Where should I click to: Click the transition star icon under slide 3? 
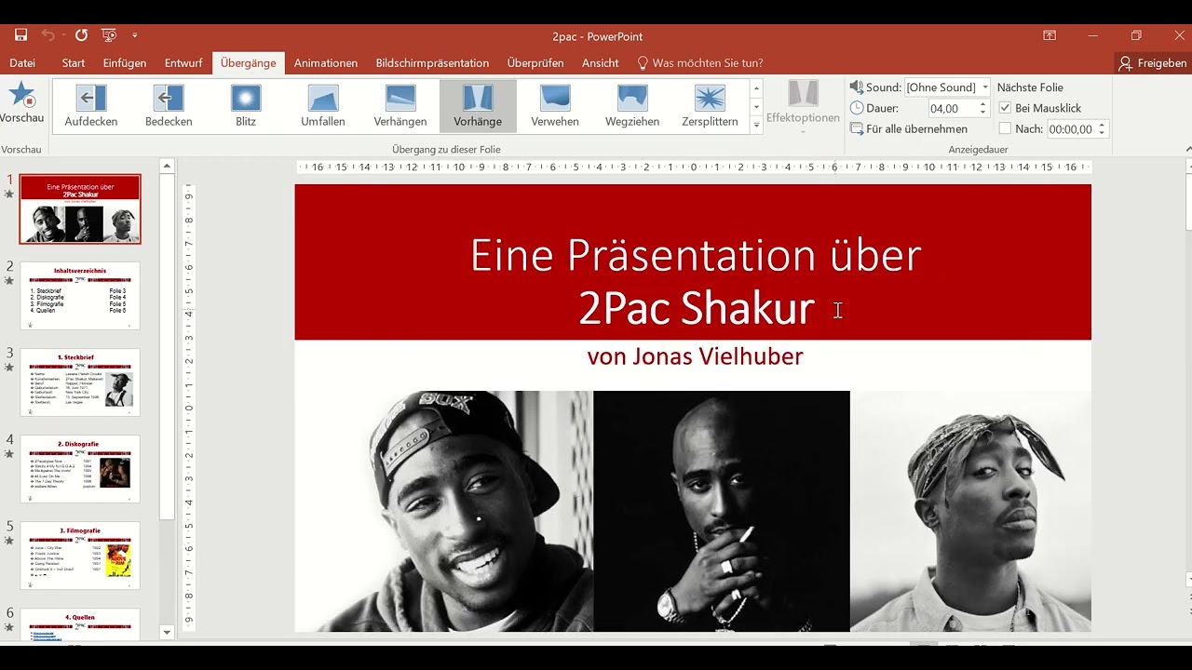(9, 368)
